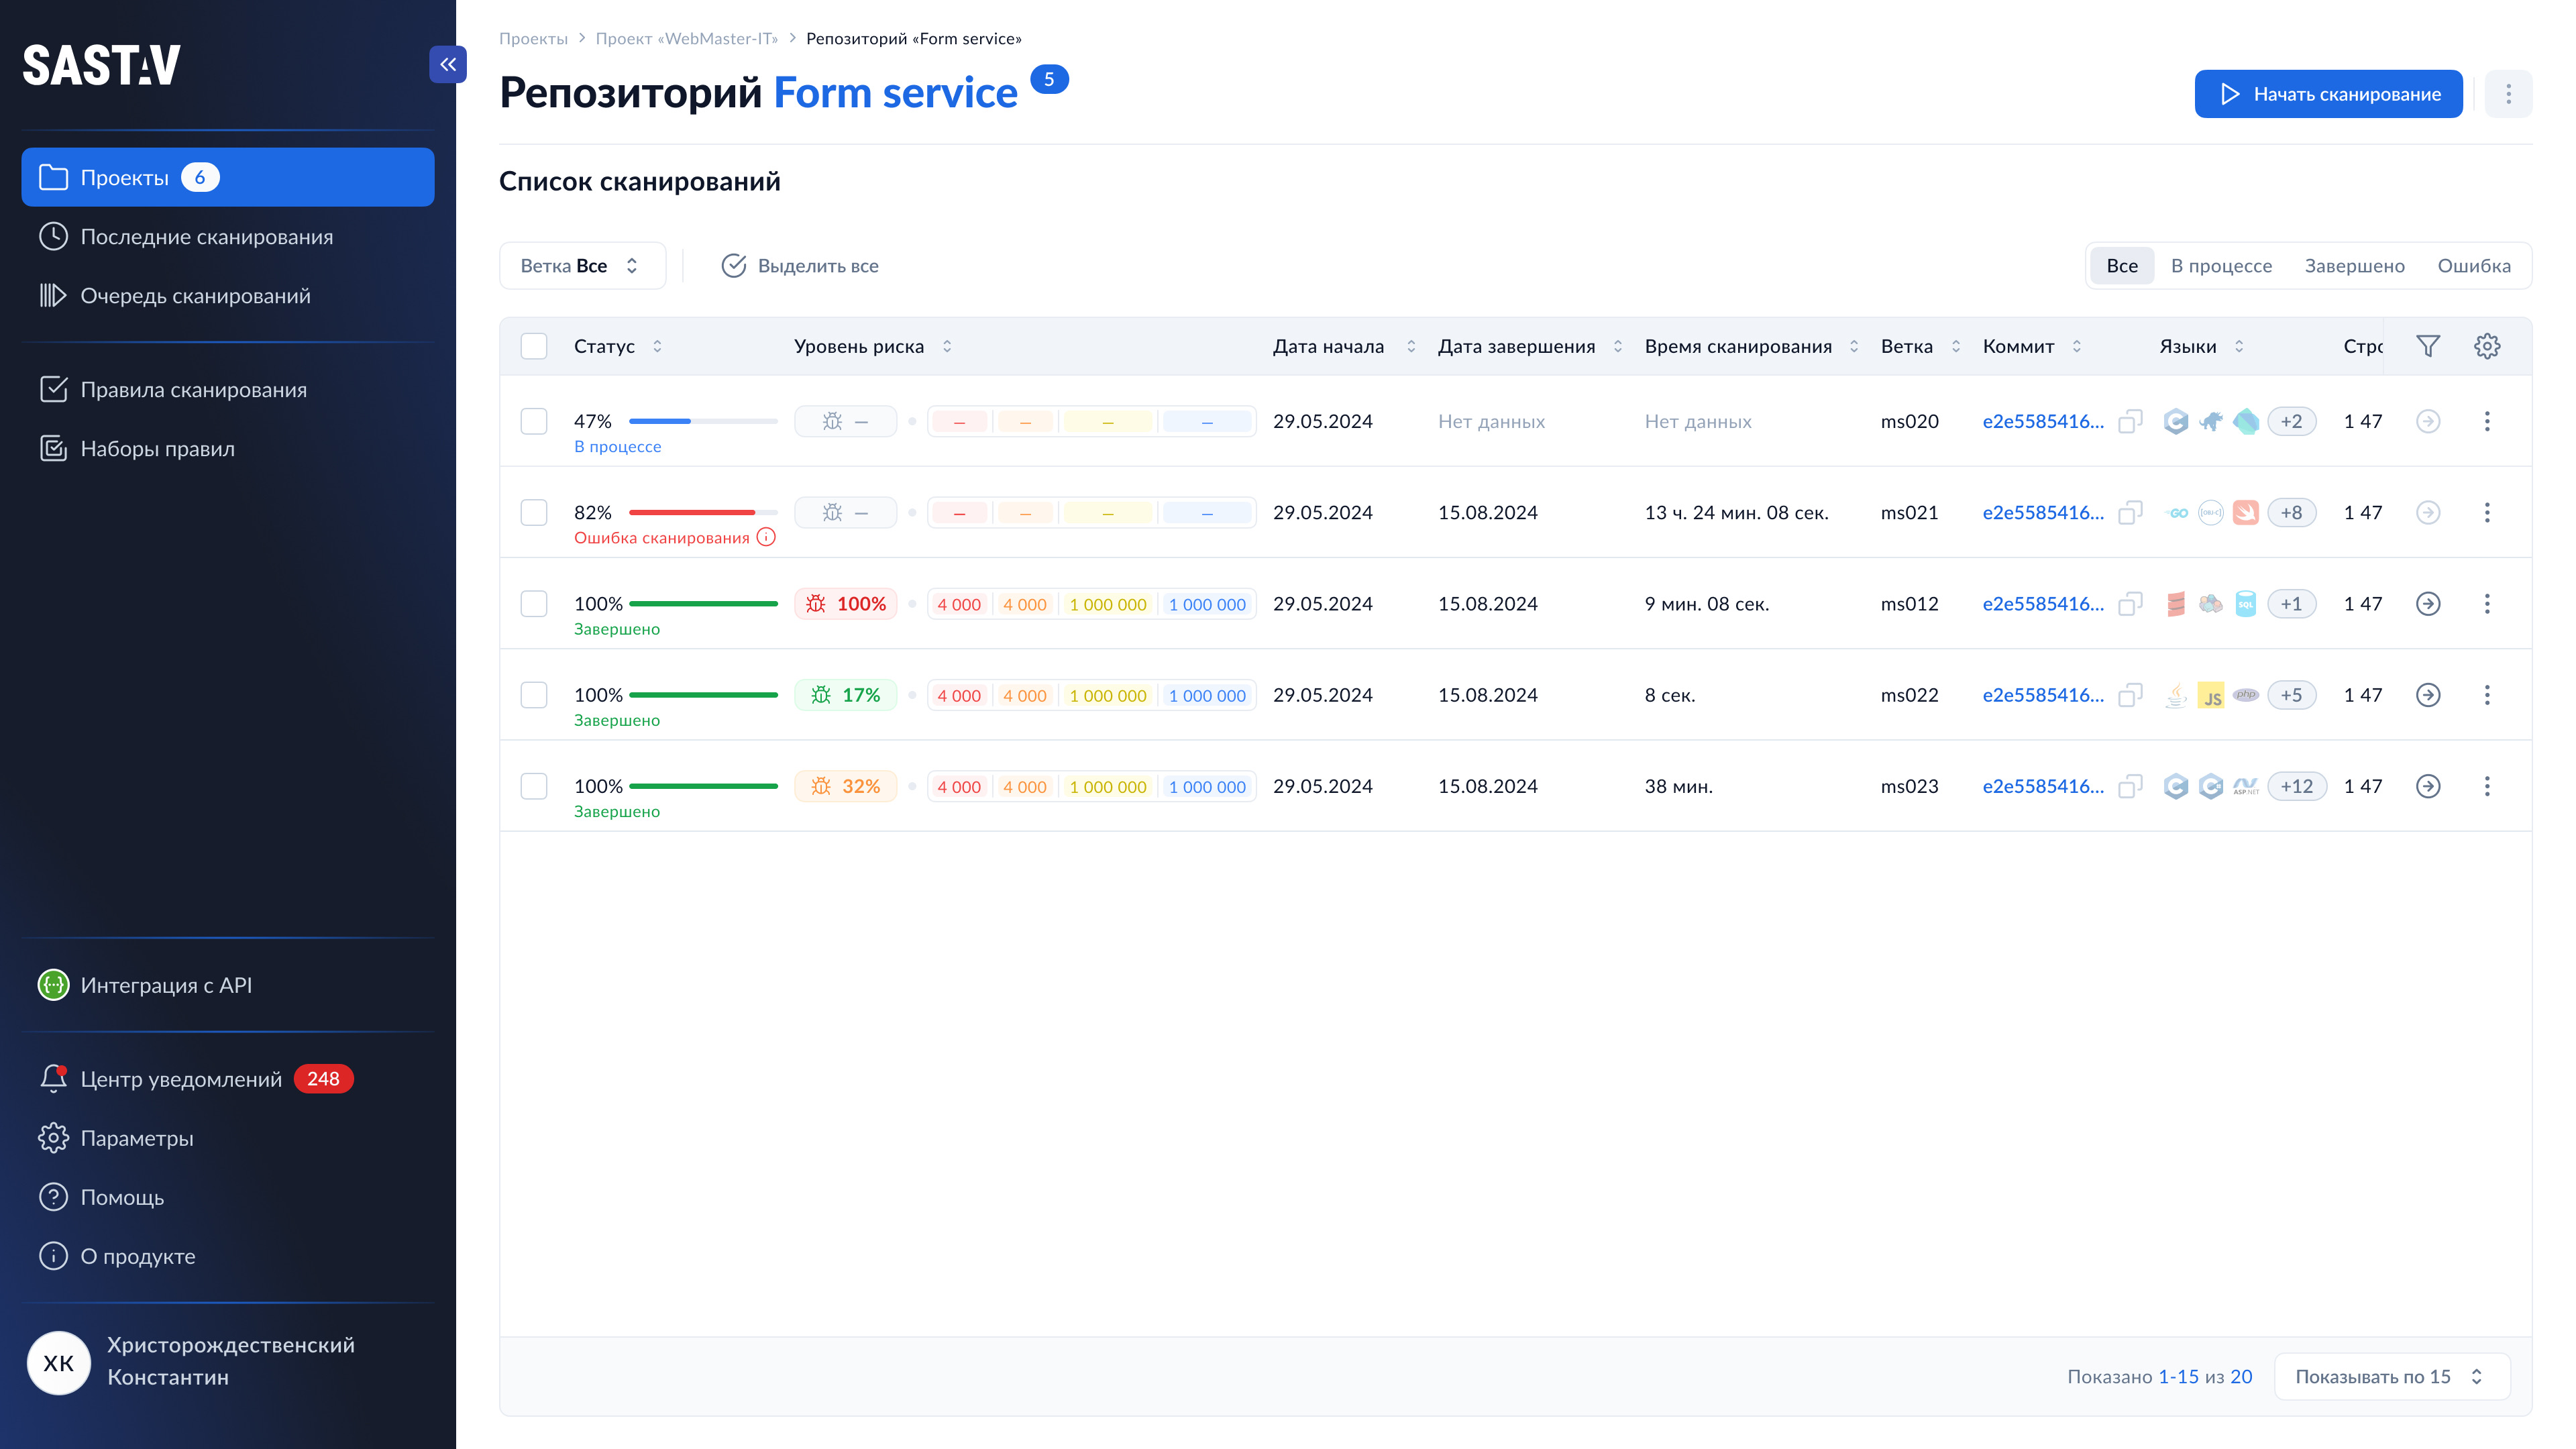
Task: Click the scan error info icon
Action: (x=766, y=538)
